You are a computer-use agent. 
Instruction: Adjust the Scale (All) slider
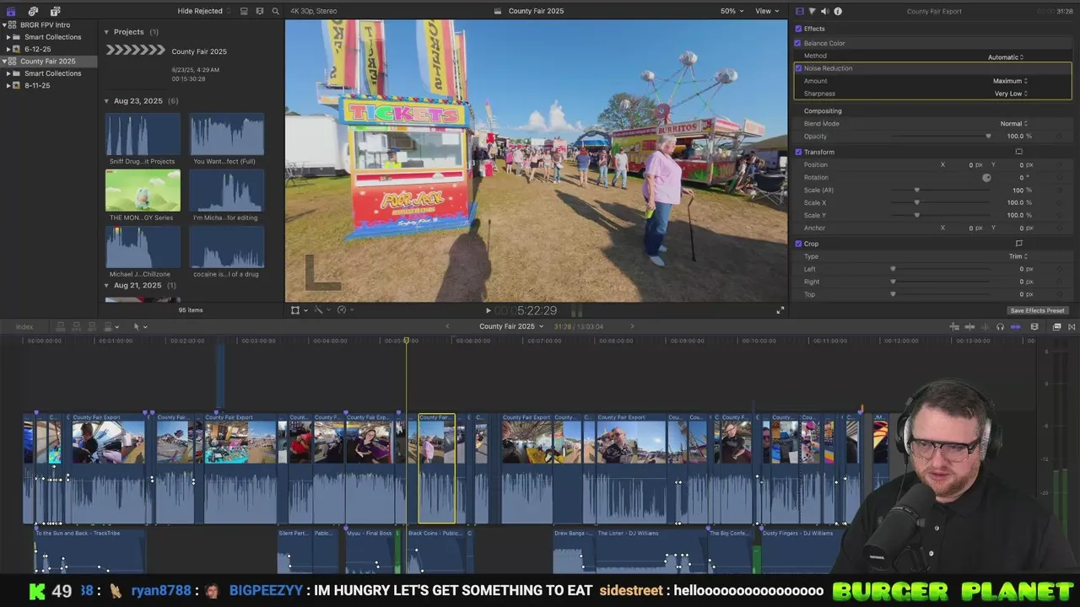(x=917, y=190)
